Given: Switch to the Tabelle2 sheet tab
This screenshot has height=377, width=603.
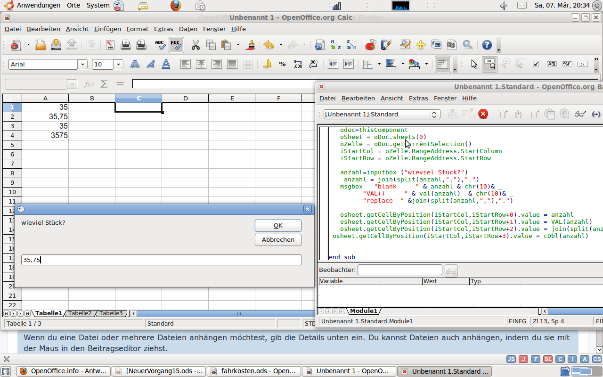Looking at the screenshot, I should coord(80,313).
